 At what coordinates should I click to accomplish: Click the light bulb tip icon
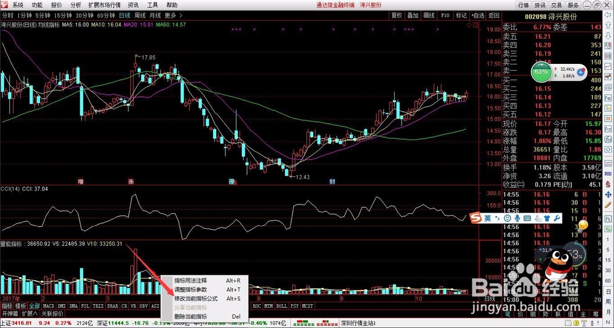coord(583,225)
